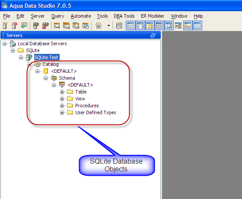Expand the Procedures folder node
The height and width of the screenshot is (199, 242).
[62, 106]
